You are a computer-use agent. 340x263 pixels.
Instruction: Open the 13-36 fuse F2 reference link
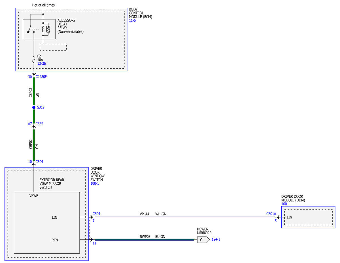point(42,64)
